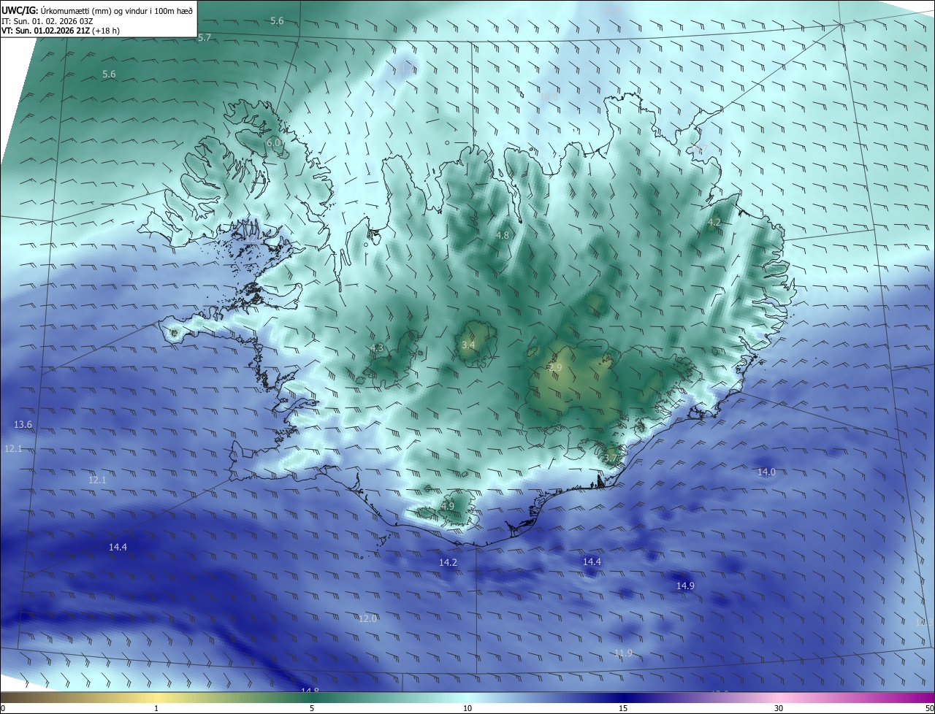Click the 13.6 value label

click(23, 425)
